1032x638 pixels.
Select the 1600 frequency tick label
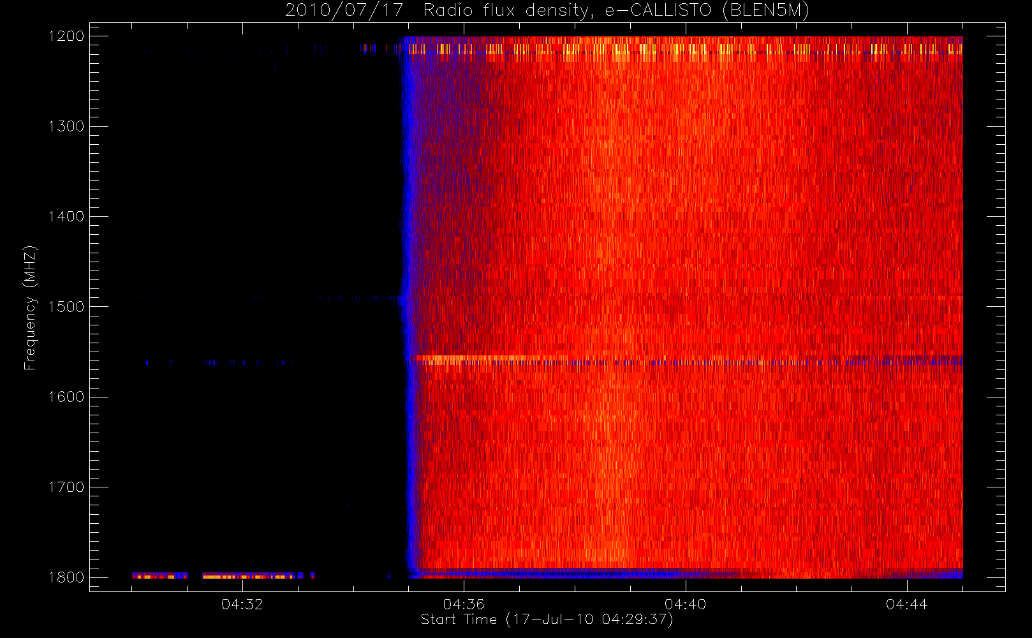66,397
